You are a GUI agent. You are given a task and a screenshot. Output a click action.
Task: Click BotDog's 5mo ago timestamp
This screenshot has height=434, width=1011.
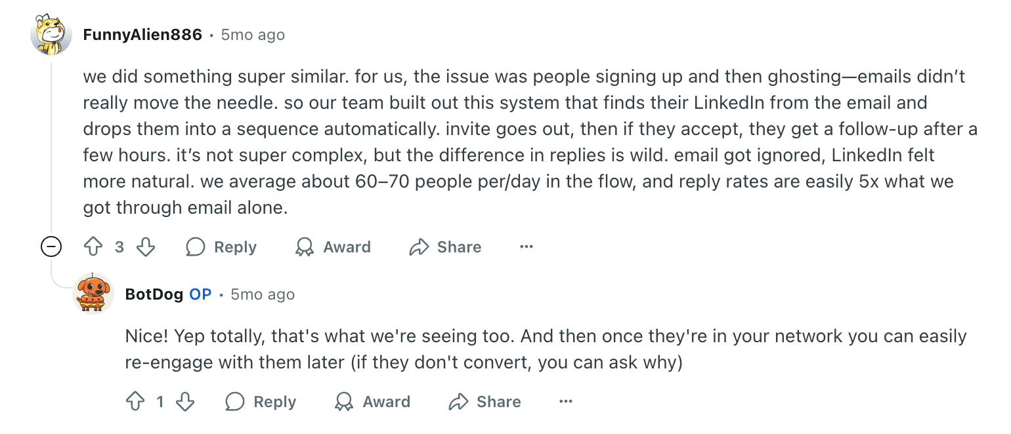[x=263, y=294]
